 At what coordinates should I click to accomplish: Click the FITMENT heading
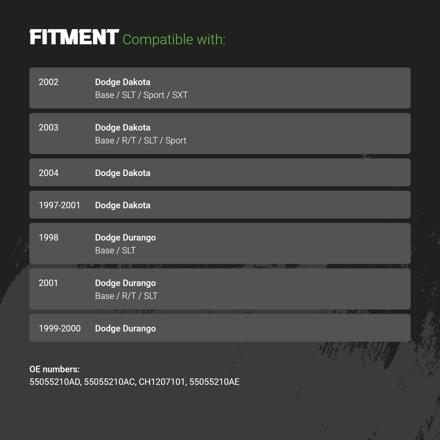click(x=74, y=37)
